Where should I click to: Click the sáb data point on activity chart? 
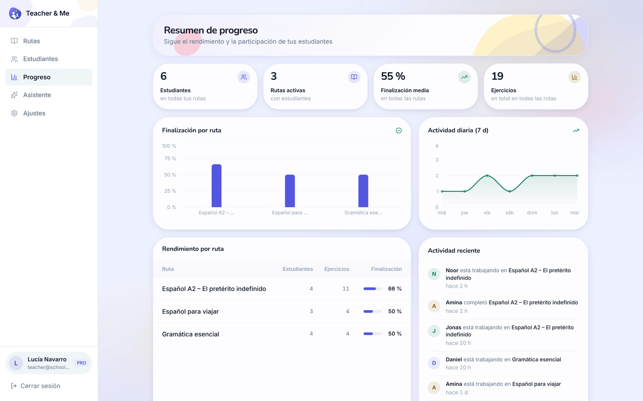[509, 191]
